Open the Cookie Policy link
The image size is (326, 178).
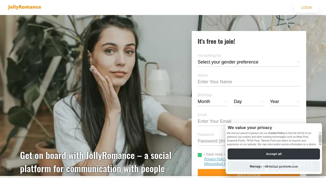coord(277,133)
